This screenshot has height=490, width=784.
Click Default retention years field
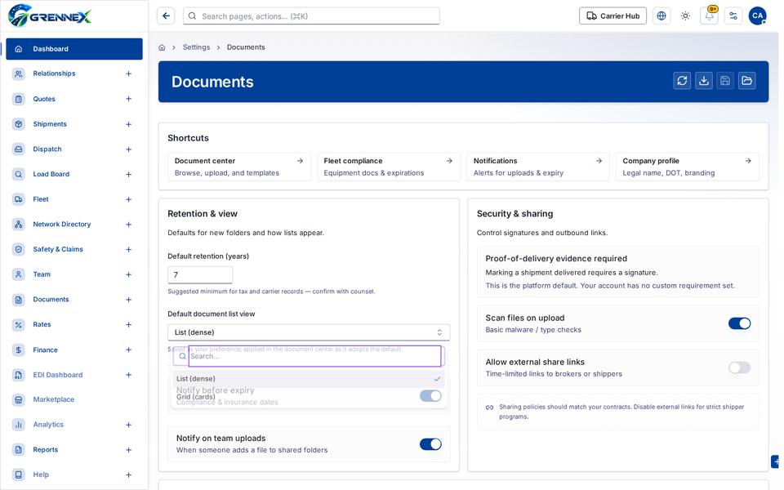pyautogui.click(x=200, y=274)
